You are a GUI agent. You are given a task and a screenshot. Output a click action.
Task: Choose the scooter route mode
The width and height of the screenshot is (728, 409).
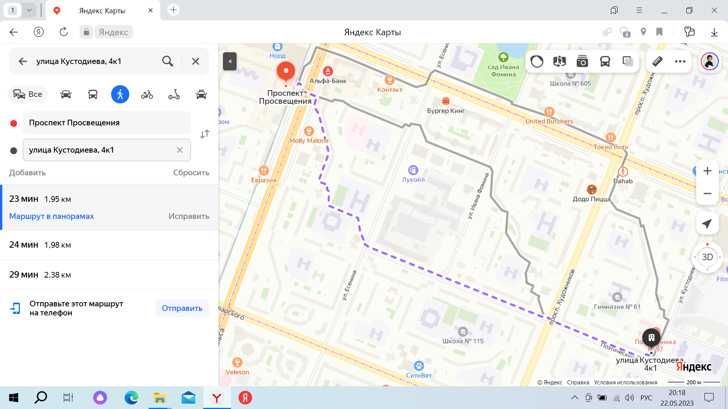[174, 94]
